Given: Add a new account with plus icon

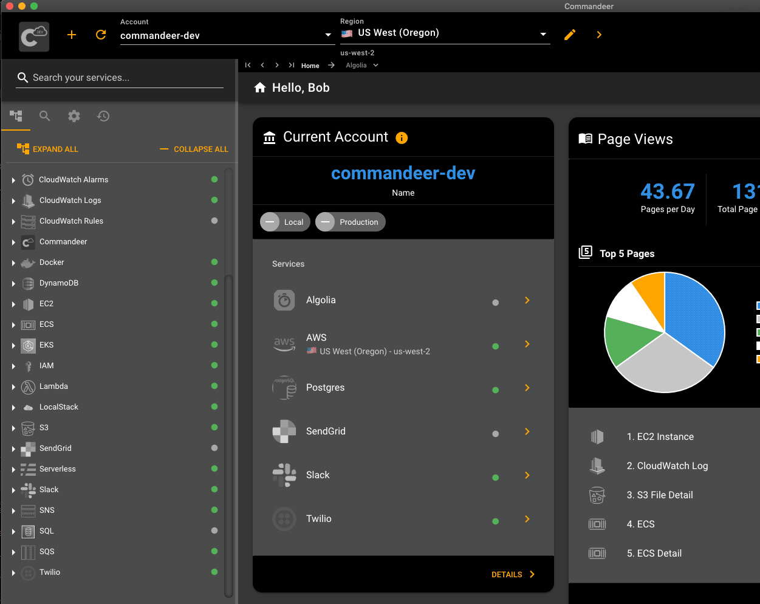Looking at the screenshot, I should tap(72, 35).
